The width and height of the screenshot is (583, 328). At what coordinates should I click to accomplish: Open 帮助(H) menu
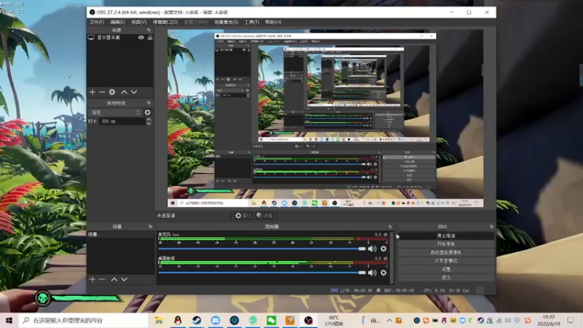[x=273, y=23]
